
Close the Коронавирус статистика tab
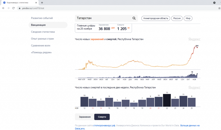point(36,2)
